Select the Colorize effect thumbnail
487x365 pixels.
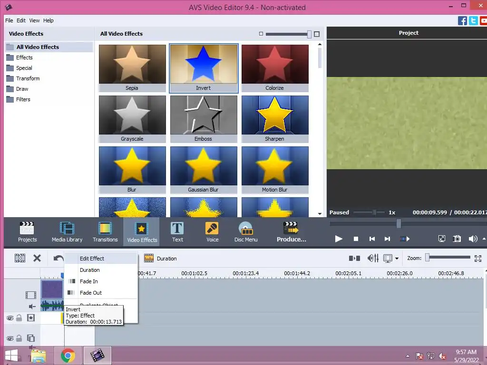coord(275,68)
